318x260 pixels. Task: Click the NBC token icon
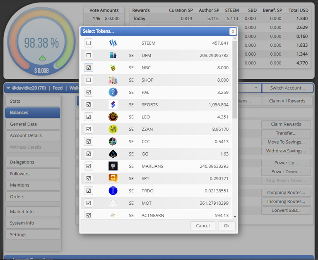[x=113, y=68]
